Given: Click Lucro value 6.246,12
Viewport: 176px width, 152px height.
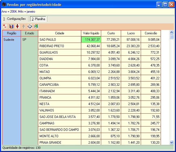Looking at the screenshot, I should (x=131, y=53).
